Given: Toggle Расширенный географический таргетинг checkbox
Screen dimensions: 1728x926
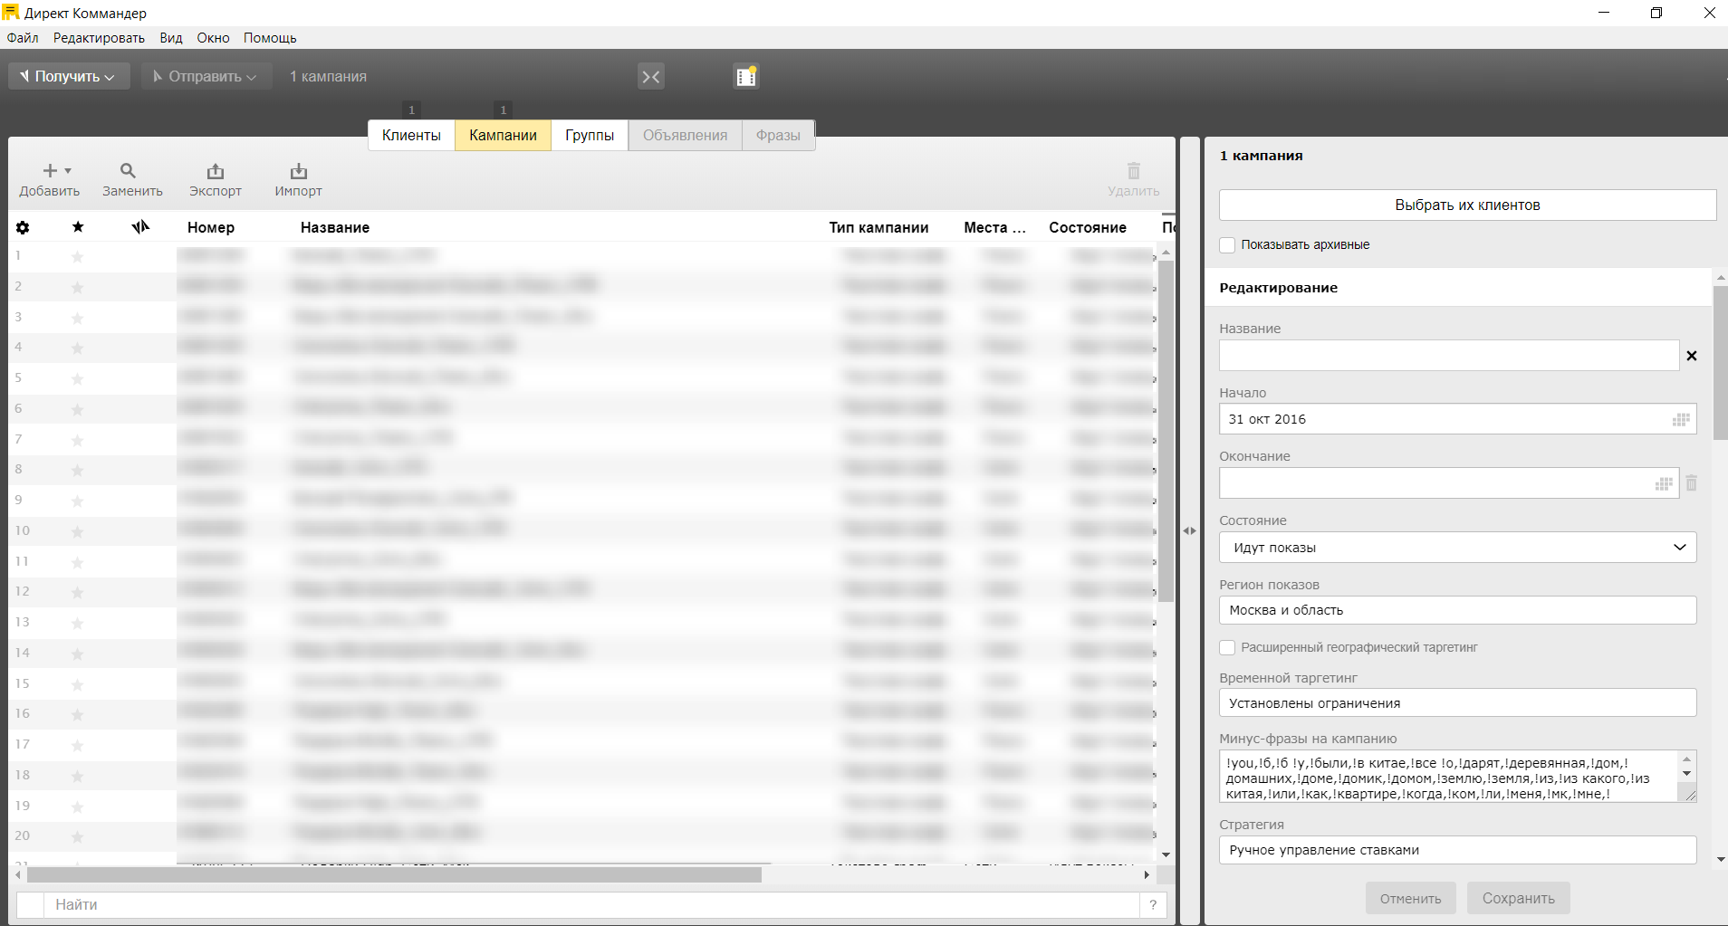Looking at the screenshot, I should (x=1227, y=648).
